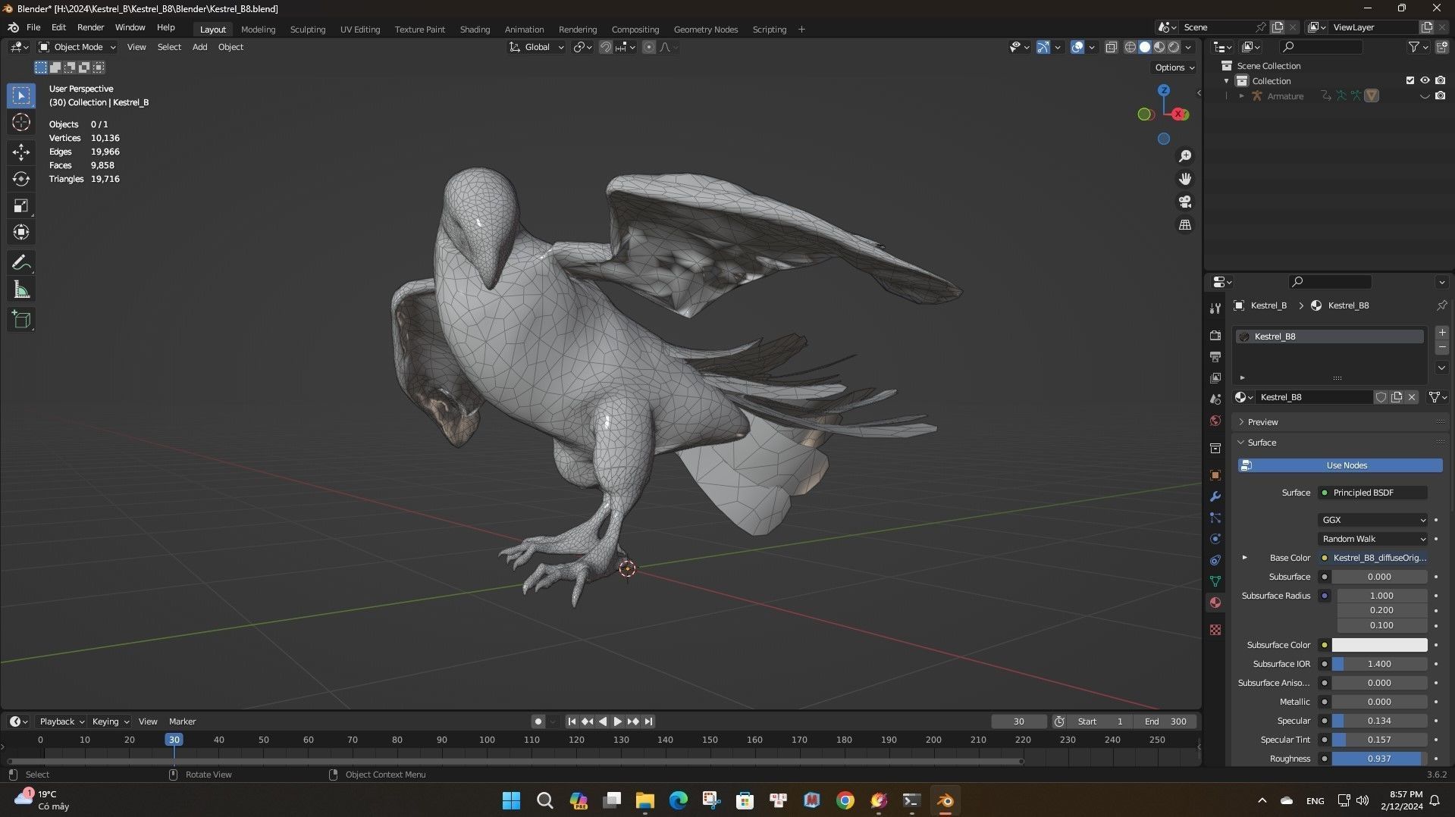Click the pan view hand icon
This screenshot has width=1455, height=817.
click(1184, 179)
